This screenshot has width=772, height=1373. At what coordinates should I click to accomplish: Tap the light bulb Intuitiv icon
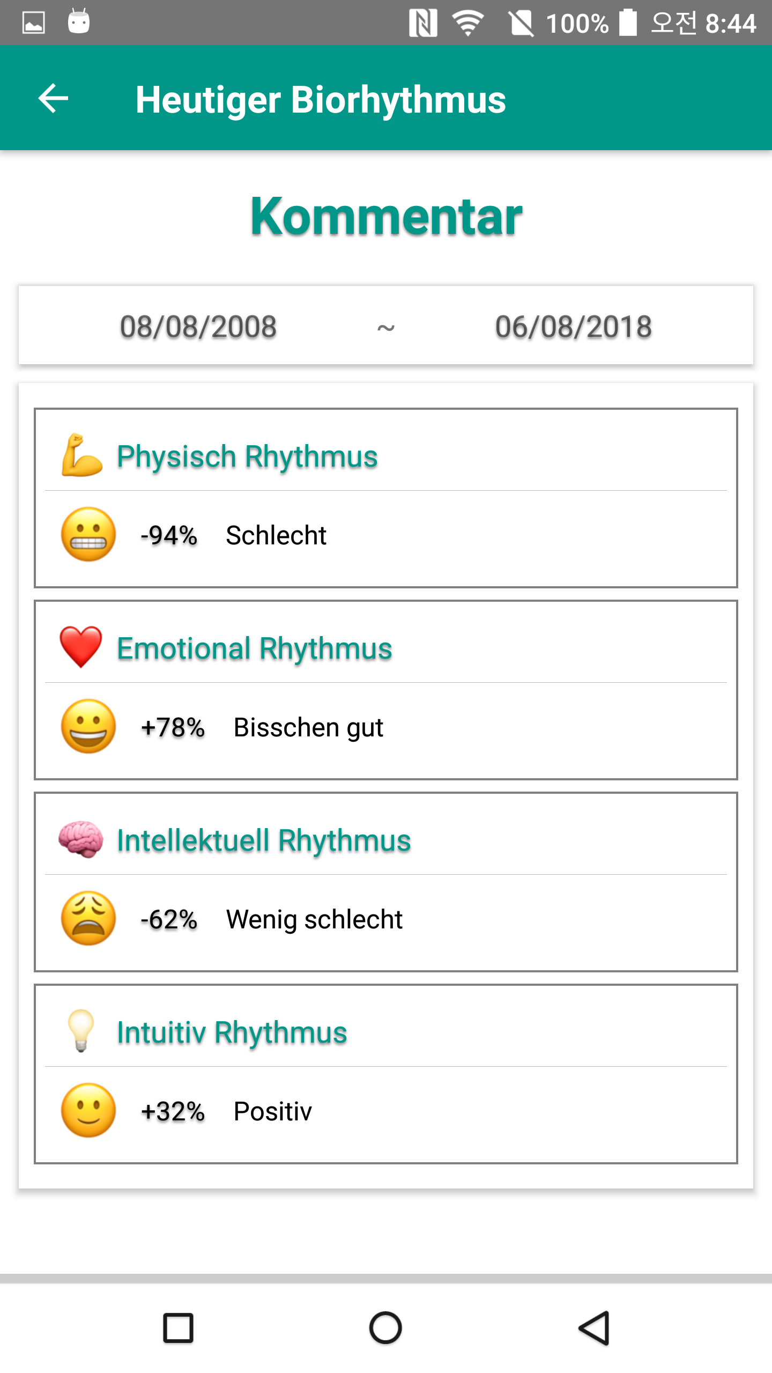(x=81, y=1031)
